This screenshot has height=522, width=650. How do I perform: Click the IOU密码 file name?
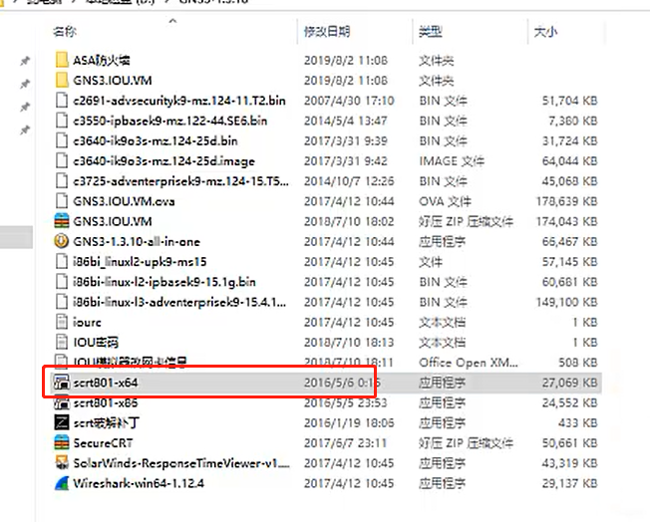point(96,343)
